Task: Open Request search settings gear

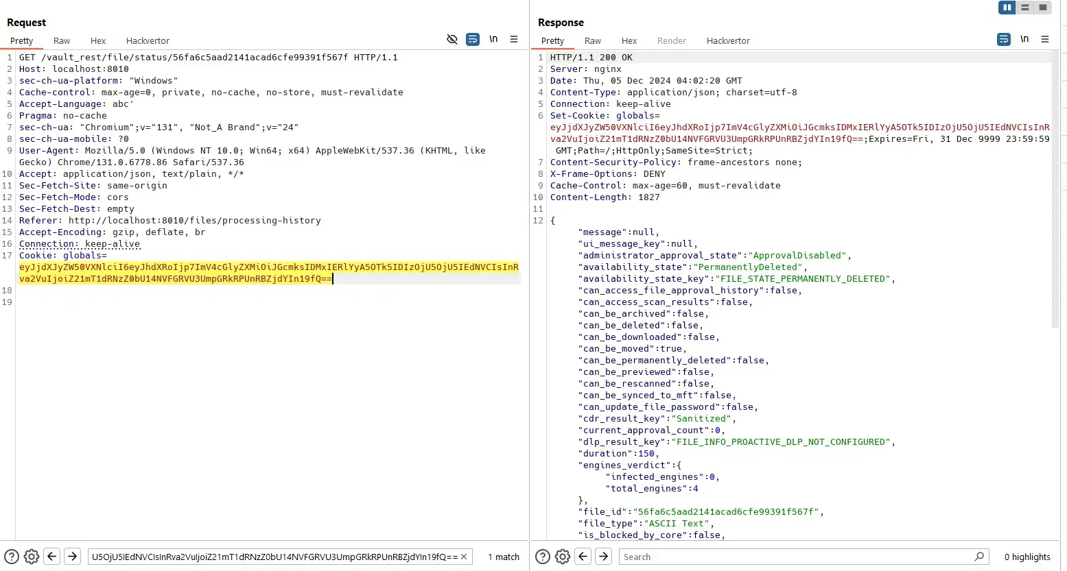Action: pyautogui.click(x=32, y=557)
